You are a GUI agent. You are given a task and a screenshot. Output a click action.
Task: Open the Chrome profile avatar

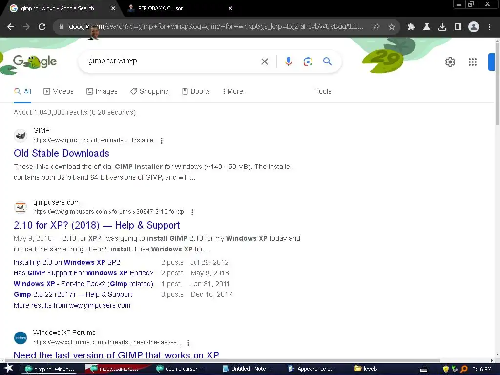point(474,27)
